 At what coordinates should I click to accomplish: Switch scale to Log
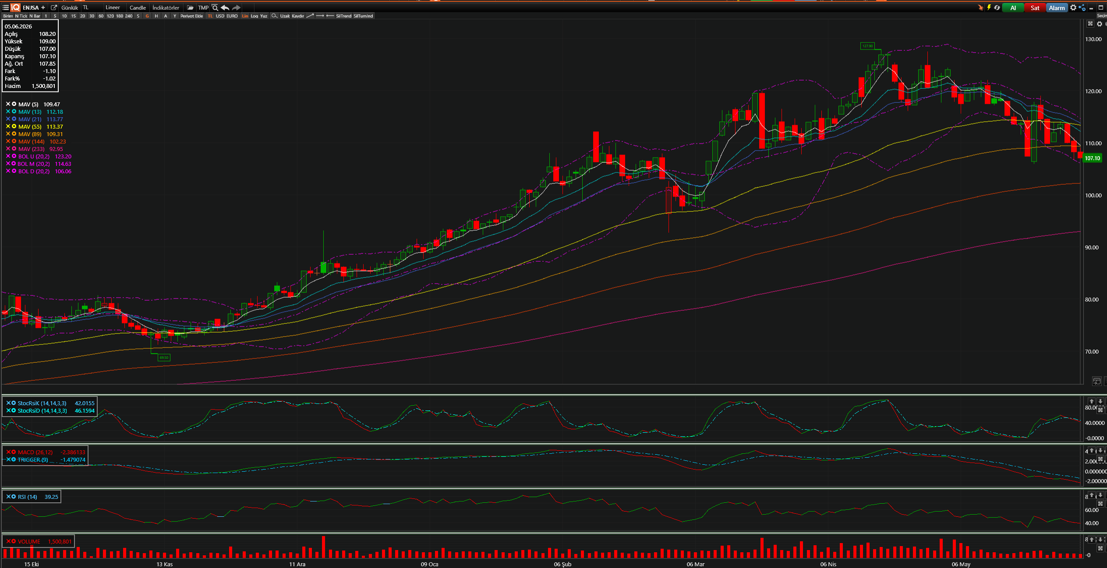255,16
